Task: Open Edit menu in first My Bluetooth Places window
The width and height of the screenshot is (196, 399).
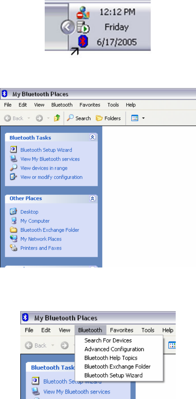Action: 23,105
